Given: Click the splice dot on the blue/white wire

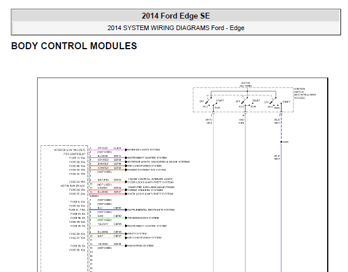Looking at the screenshot, I should tap(281, 142).
